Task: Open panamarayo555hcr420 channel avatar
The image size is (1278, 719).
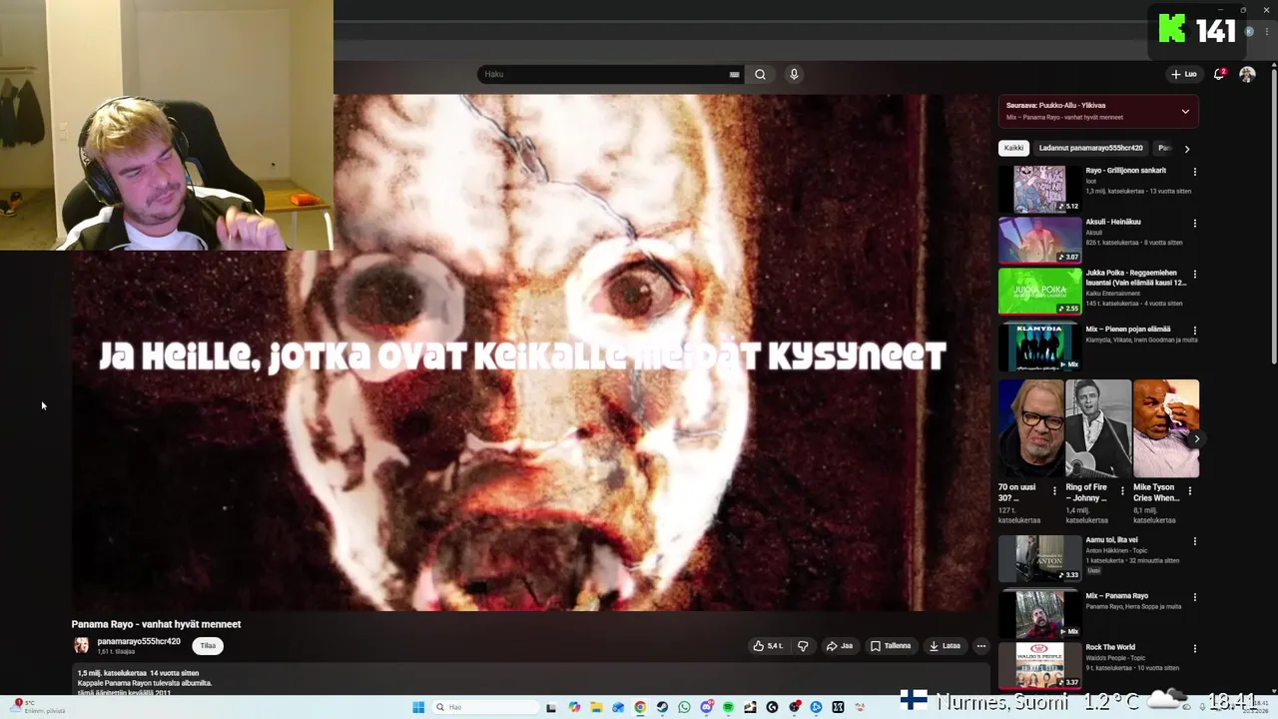Action: (81, 645)
